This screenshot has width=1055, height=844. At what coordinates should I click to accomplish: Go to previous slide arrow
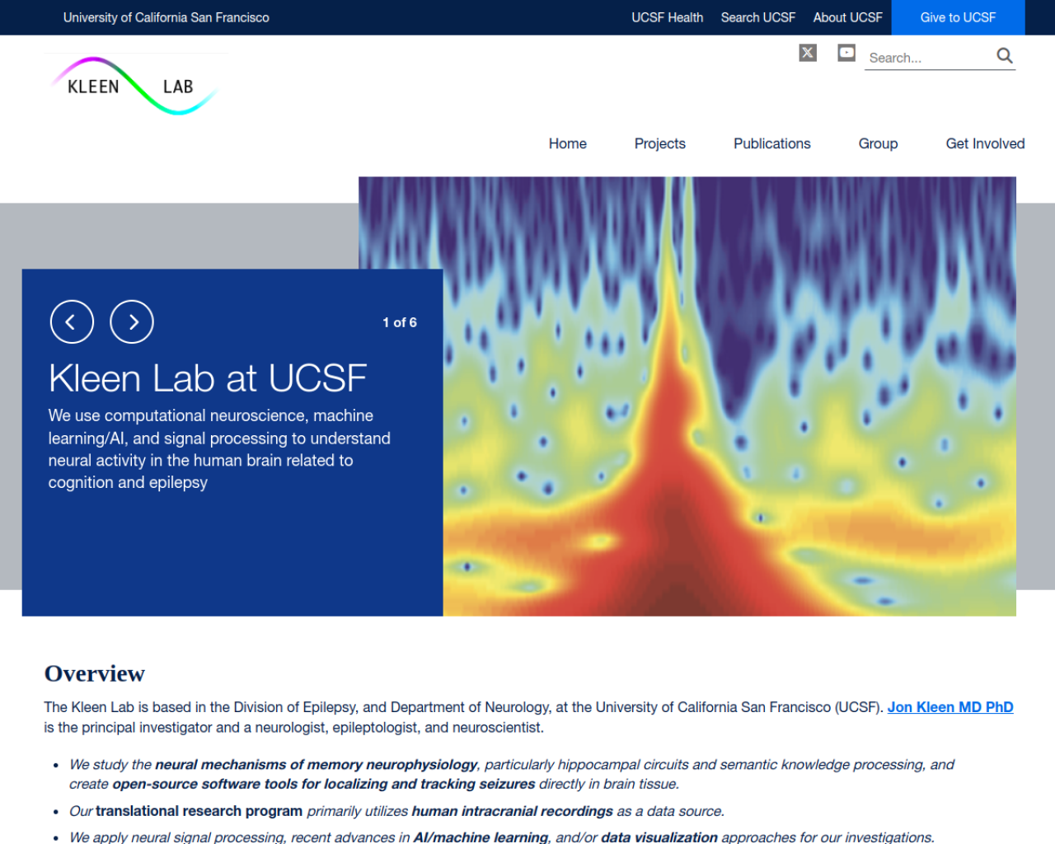click(72, 321)
